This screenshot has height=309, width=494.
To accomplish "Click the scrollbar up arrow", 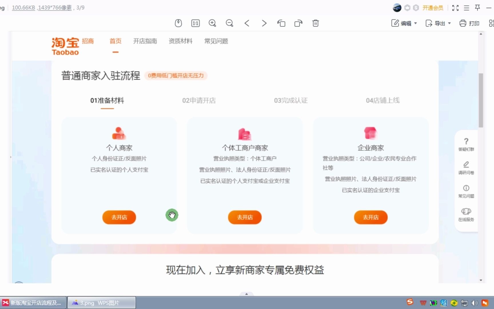I will [481, 34].
